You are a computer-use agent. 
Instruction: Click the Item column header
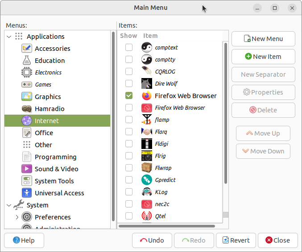pyautogui.click(x=150, y=36)
